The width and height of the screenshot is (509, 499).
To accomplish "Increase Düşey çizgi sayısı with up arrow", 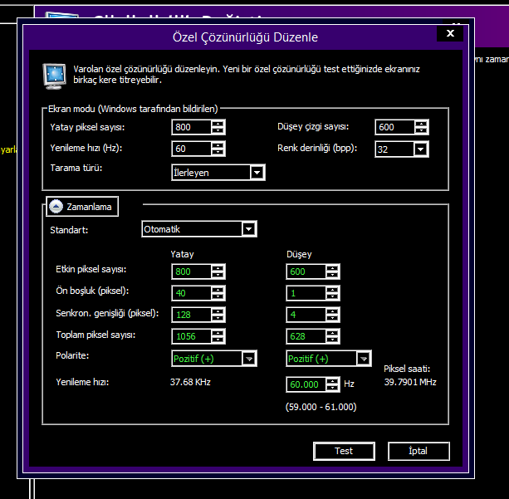I will pos(421,124).
